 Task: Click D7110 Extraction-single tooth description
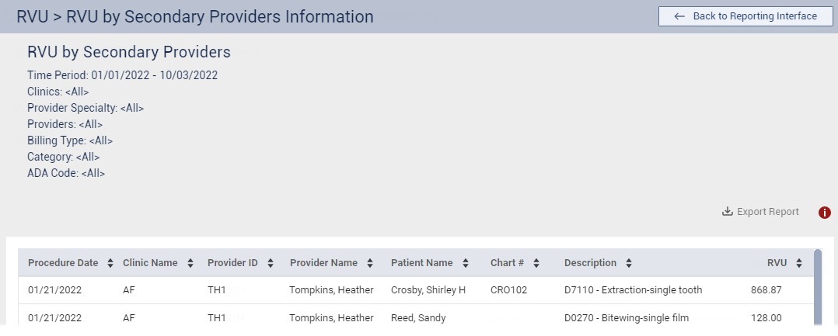coord(633,290)
